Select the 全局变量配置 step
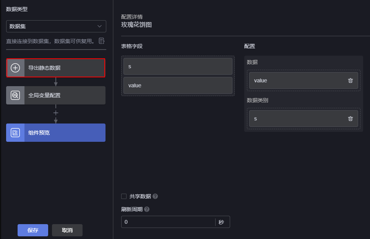The image size is (370, 239). [x=56, y=95]
